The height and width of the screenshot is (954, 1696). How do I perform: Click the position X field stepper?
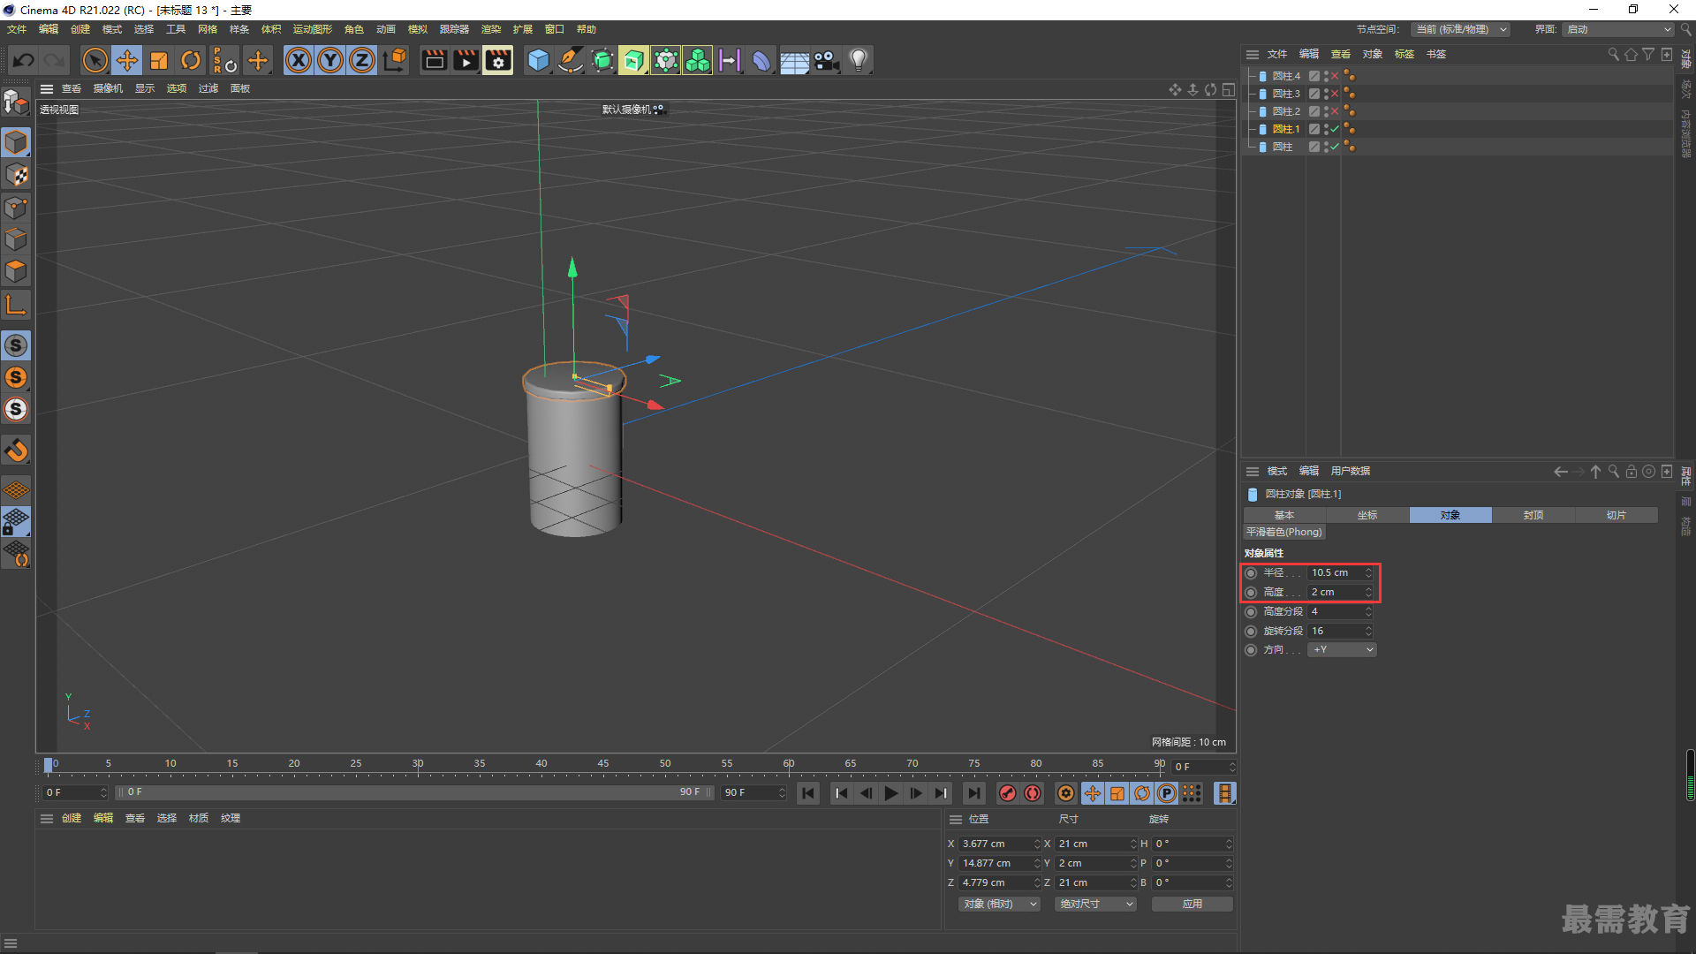[x=1037, y=844]
